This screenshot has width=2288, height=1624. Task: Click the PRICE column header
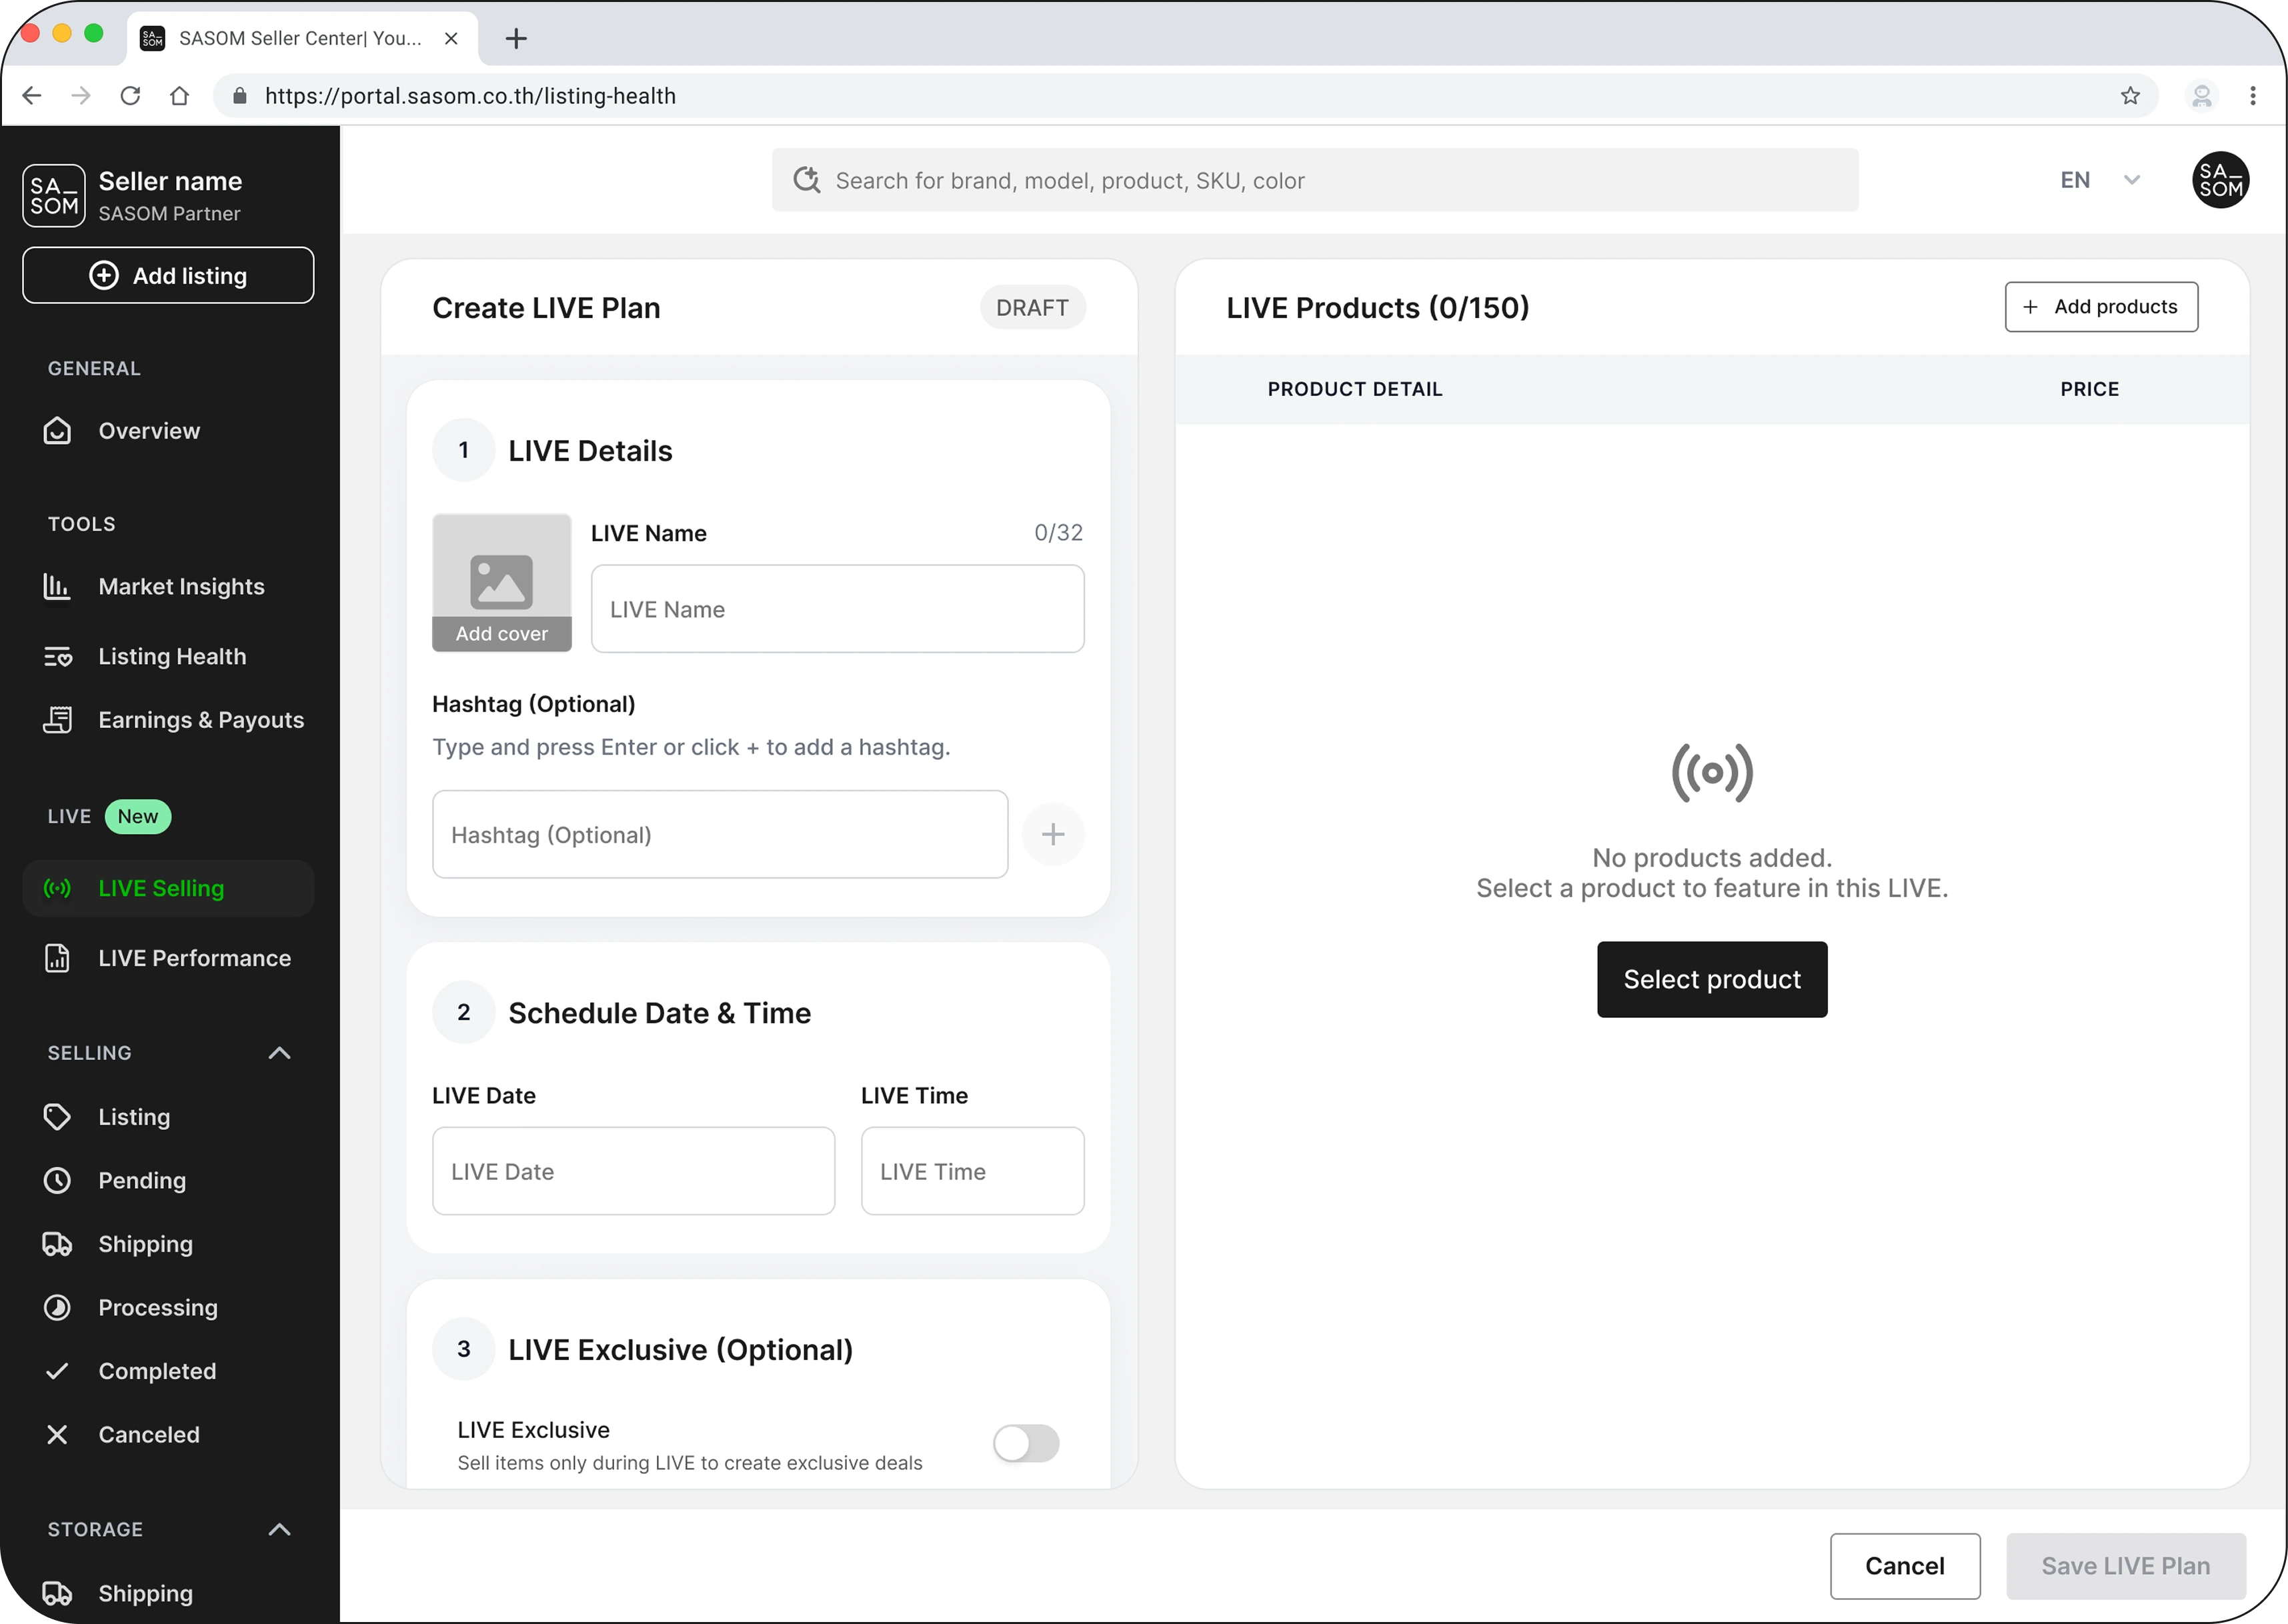(2089, 389)
